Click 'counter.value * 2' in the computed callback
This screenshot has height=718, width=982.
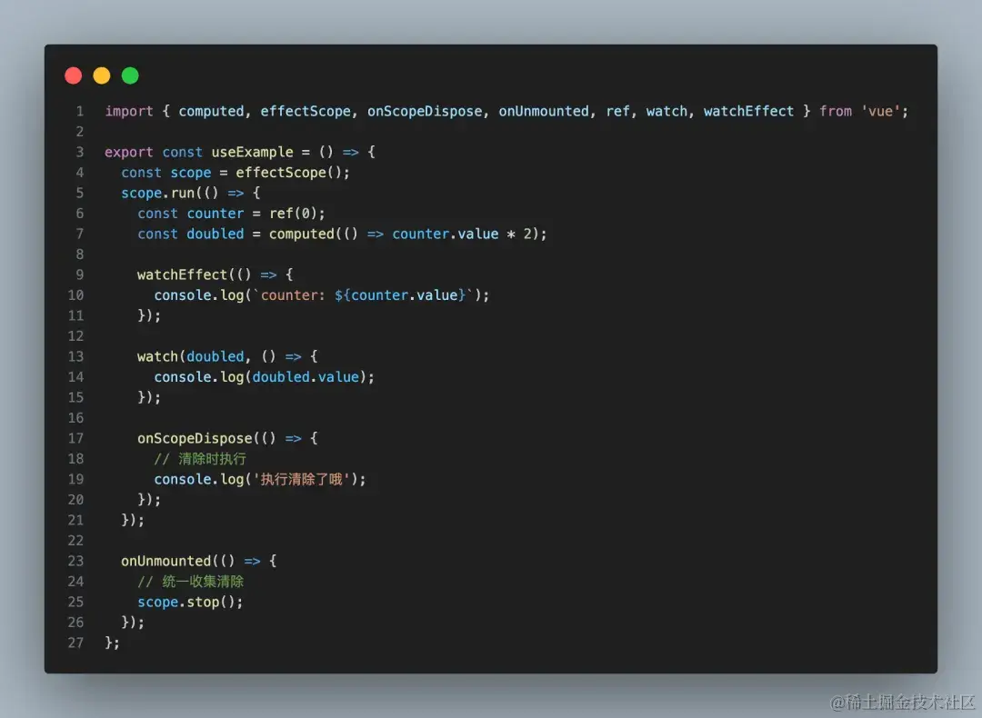(x=462, y=234)
